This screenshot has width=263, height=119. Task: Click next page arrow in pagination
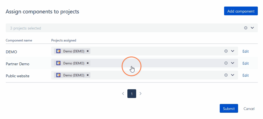point(141,94)
